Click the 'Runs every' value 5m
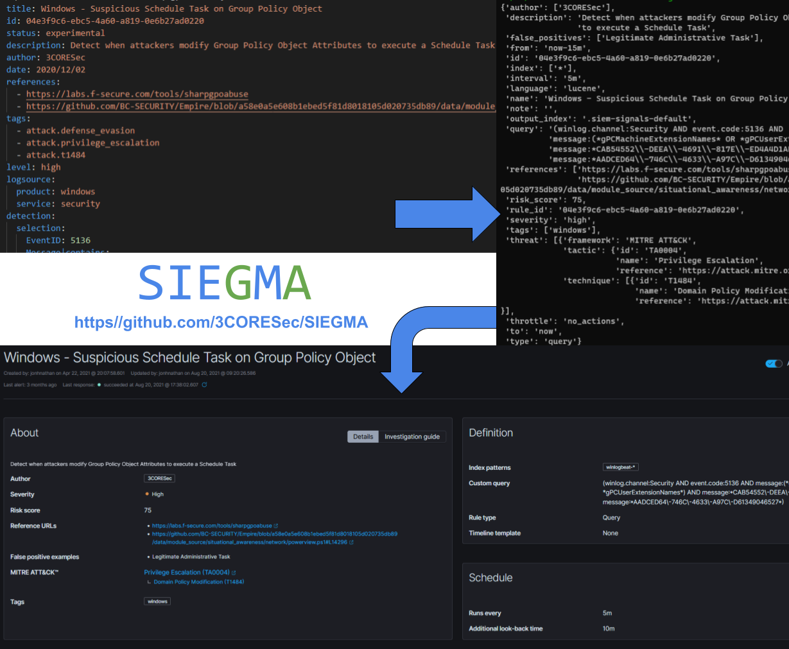This screenshot has width=789, height=649. pyautogui.click(x=607, y=613)
